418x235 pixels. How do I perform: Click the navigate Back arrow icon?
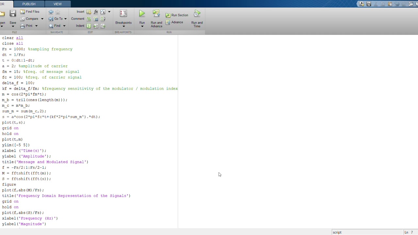pyautogui.click(x=51, y=12)
